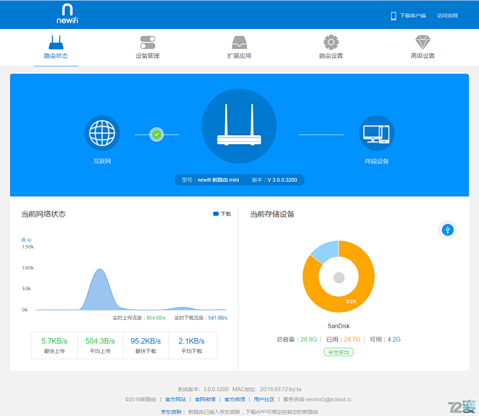Viewport: 479px width, 416px height.
Task: Switch to the 高级设置 tab label
Action: pos(422,56)
